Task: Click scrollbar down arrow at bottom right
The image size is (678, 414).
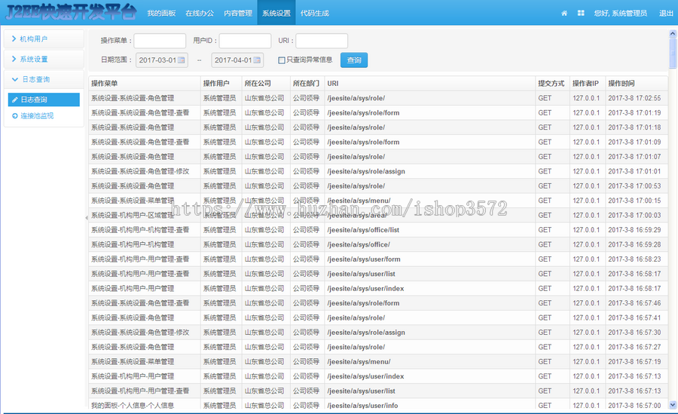Action: 673,405
